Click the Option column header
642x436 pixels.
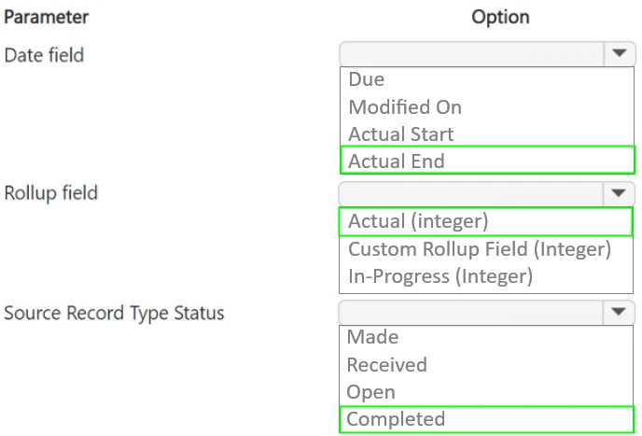pos(500,17)
